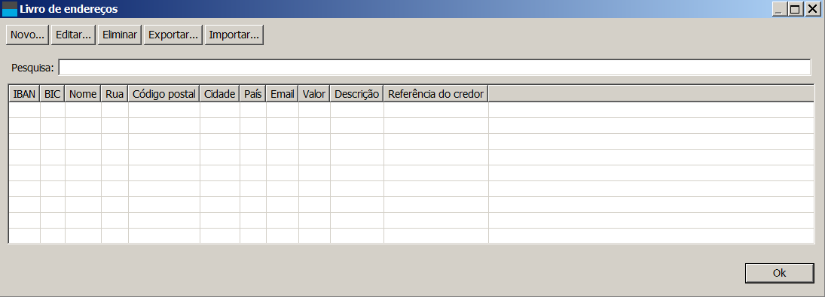The image size is (825, 297).
Task: Click the Valor column header
Action: [315, 94]
